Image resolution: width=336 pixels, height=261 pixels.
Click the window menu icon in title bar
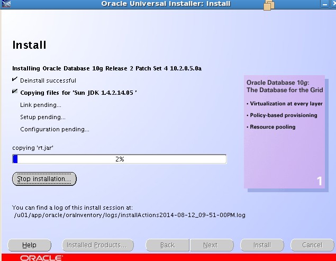[5, 4]
